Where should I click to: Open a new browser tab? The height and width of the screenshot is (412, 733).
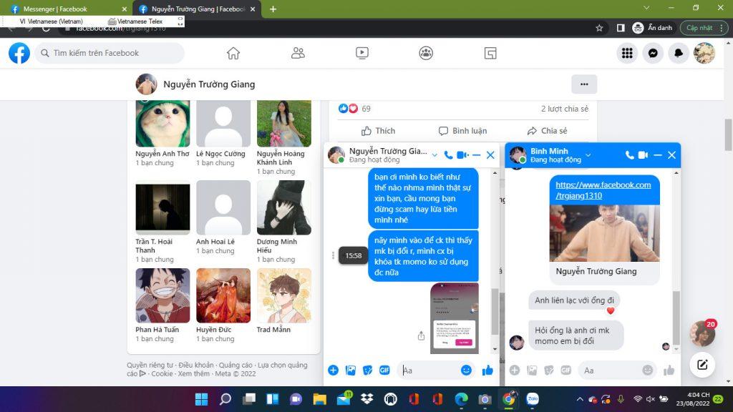coord(273,9)
